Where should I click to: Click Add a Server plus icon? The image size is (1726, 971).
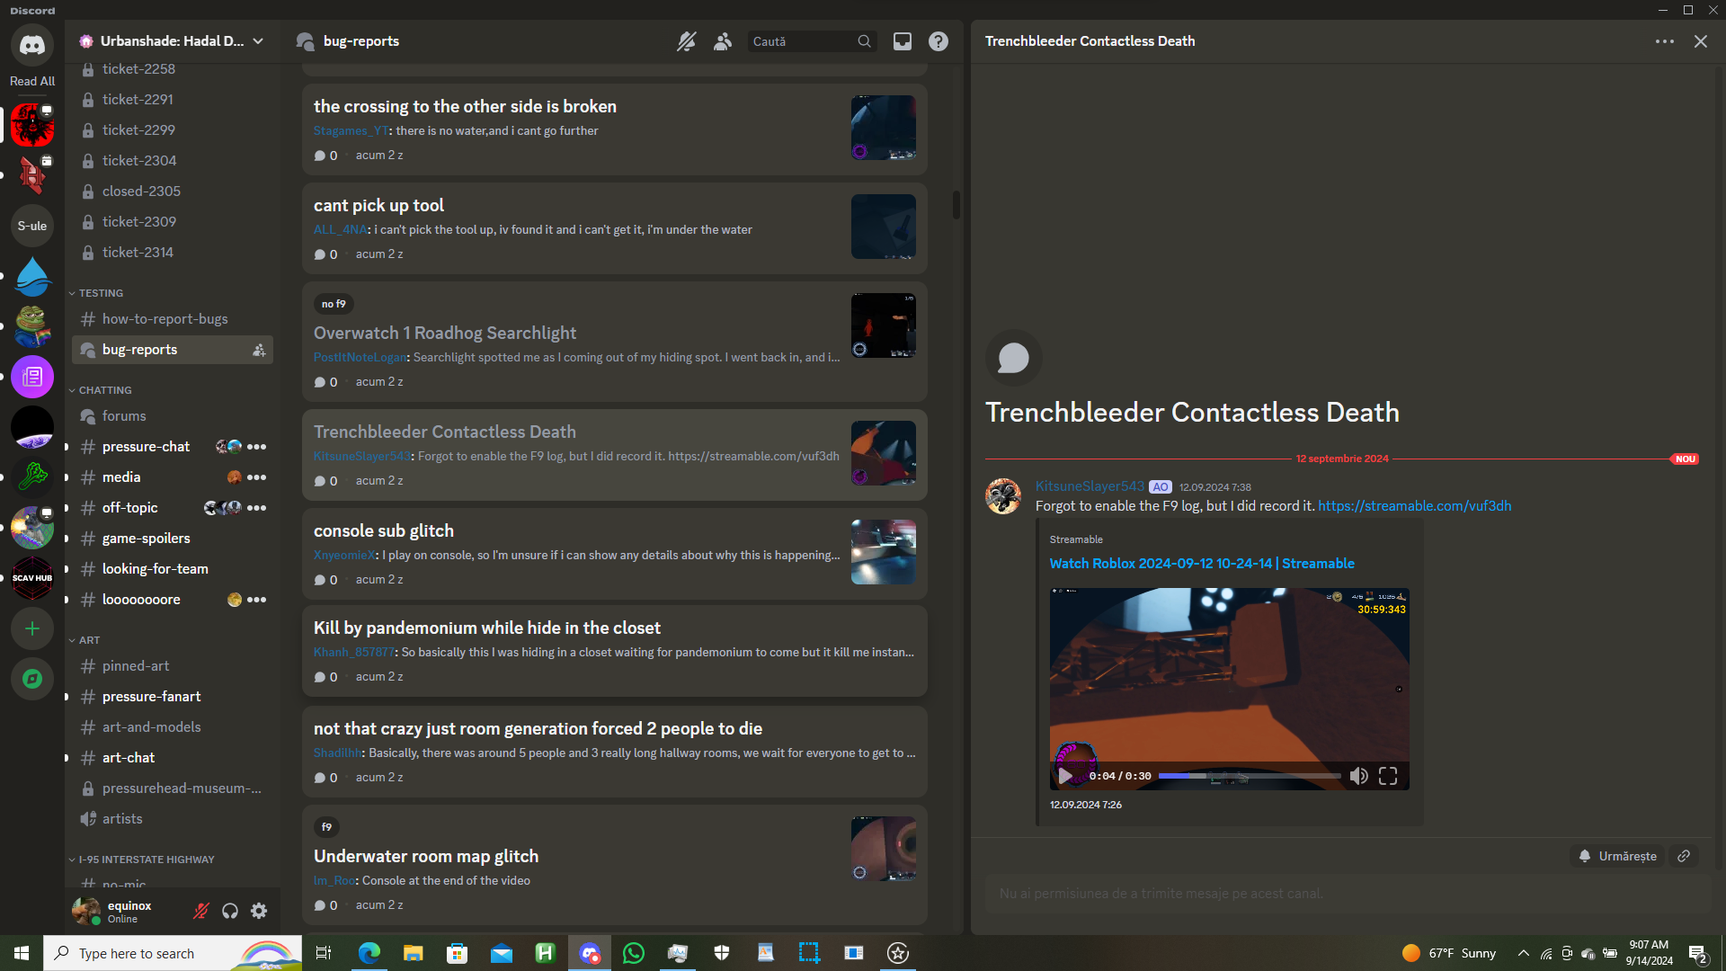32,628
